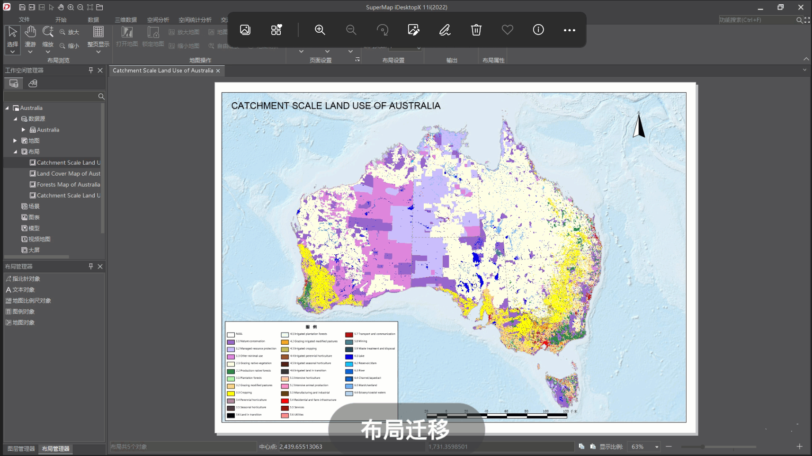Screen dimensions: 812x456
Task: Open the 文件 menu
Action: tap(24, 19)
